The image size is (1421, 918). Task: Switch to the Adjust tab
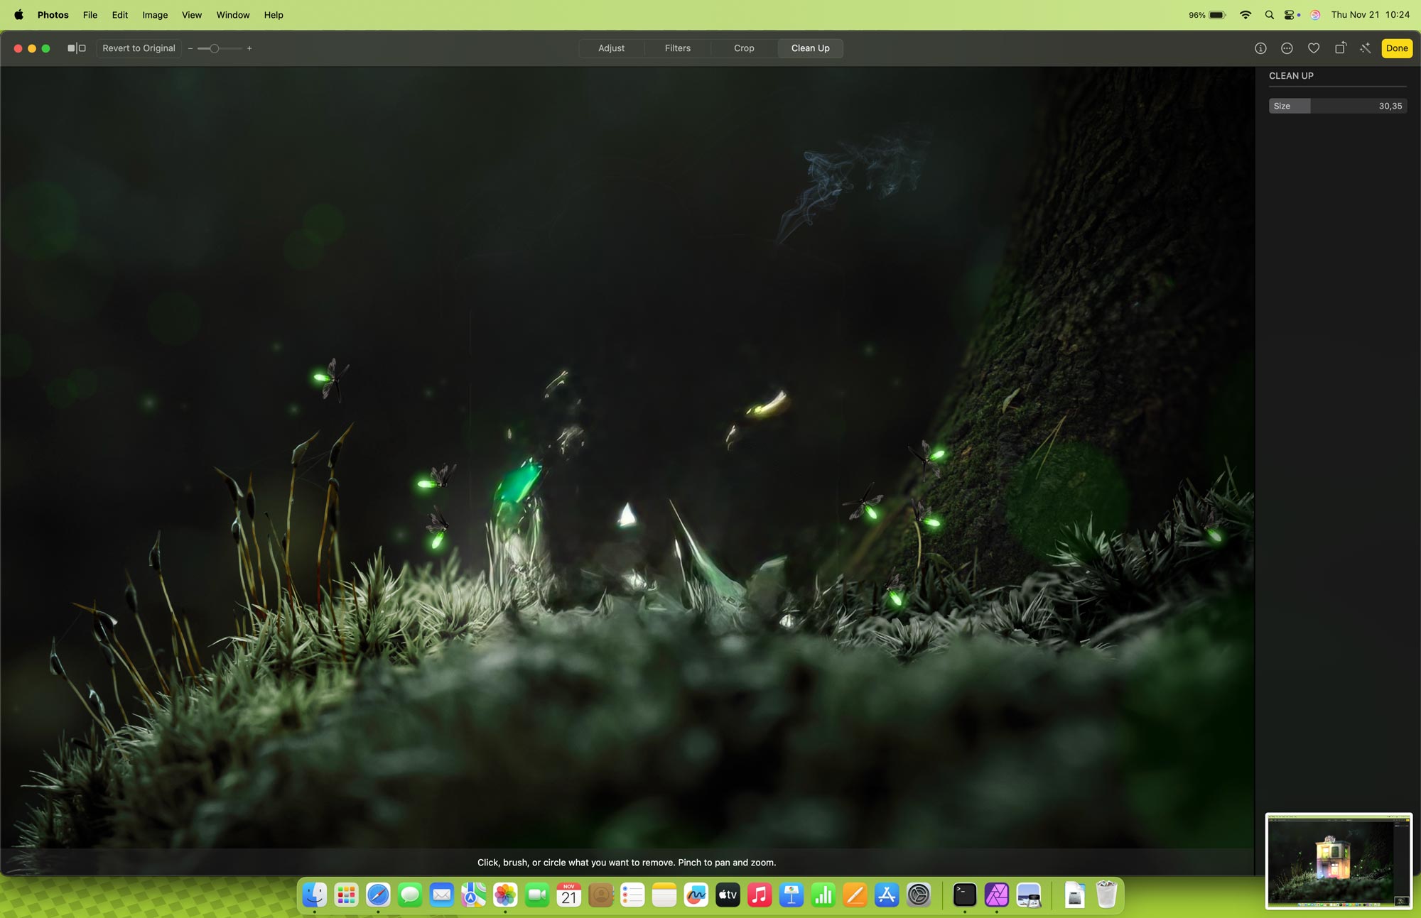pyautogui.click(x=611, y=48)
